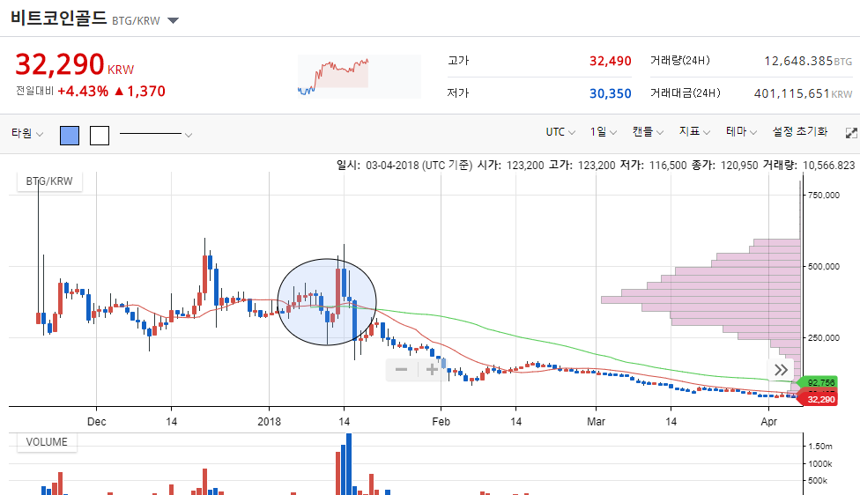Click the 1.50m volume axis label
The width and height of the screenshot is (860, 495).
click(x=820, y=447)
